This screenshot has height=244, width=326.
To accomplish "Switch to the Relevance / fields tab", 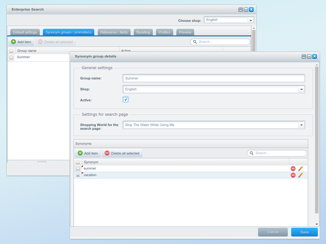I will (114, 32).
